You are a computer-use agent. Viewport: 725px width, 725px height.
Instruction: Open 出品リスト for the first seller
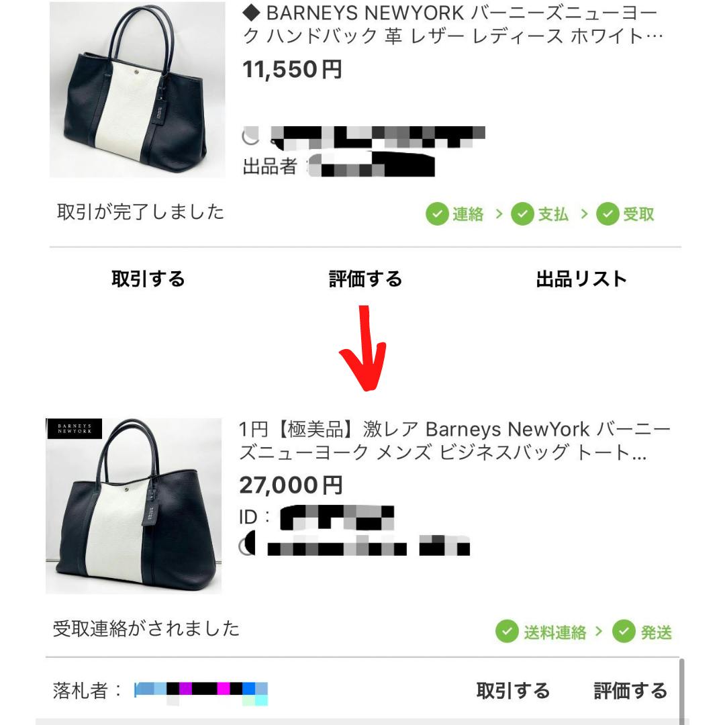581,279
